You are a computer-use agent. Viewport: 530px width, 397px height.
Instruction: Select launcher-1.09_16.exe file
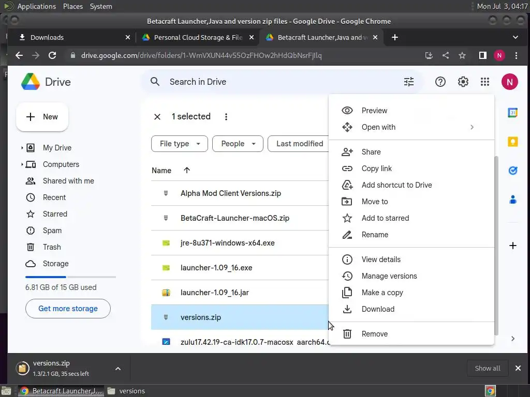pos(240,268)
